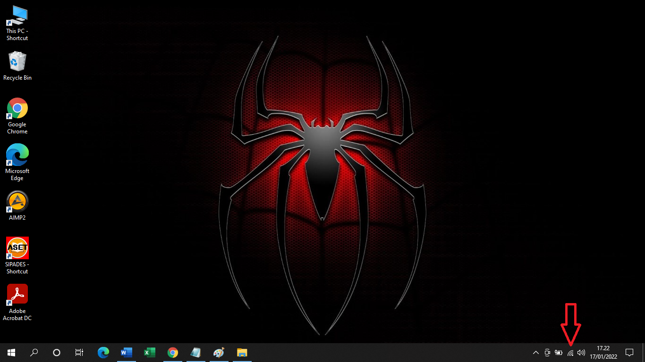Select the AIMP2 desktop shortcut
The image size is (645, 362).
[17, 206]
